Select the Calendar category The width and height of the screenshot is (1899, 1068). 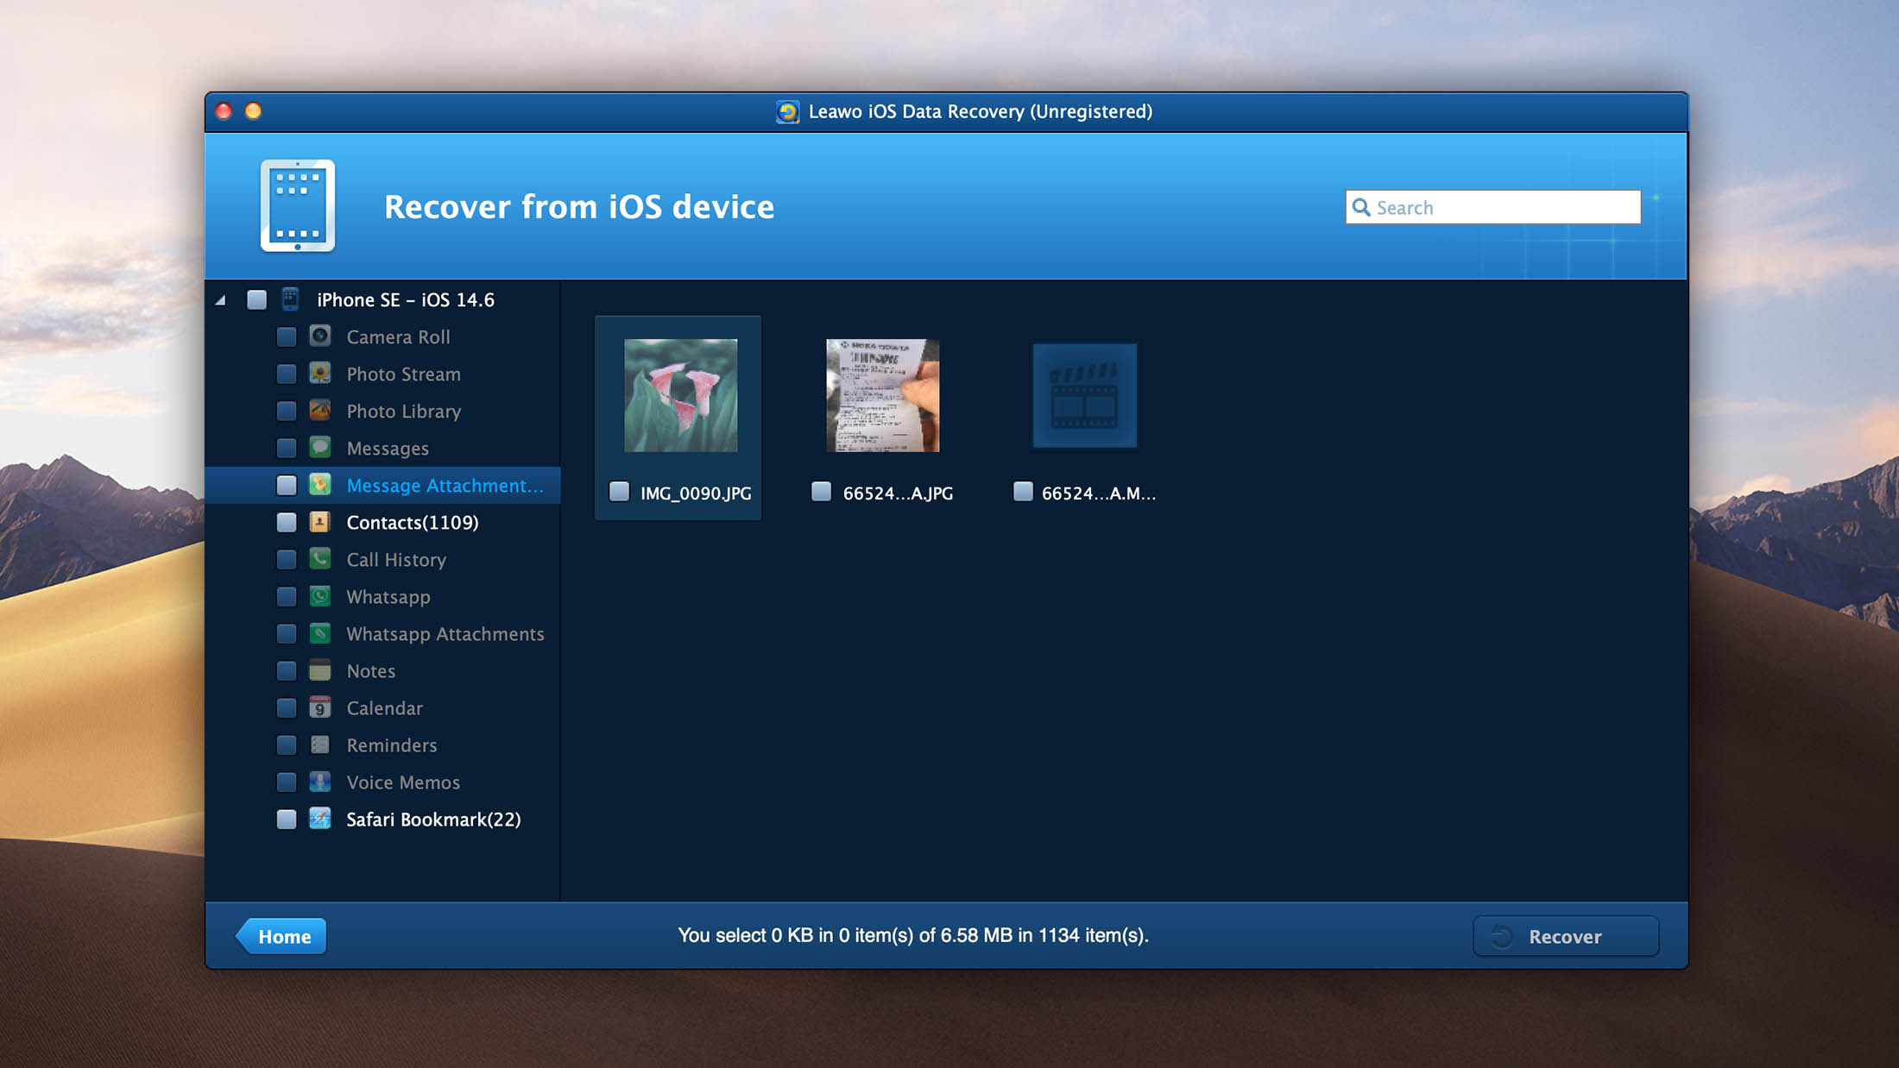384,708
